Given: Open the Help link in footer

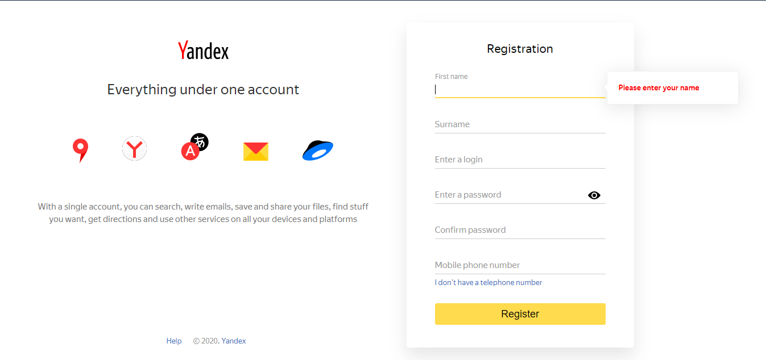Looking at the screenshot, I should (x=174, y=341).
